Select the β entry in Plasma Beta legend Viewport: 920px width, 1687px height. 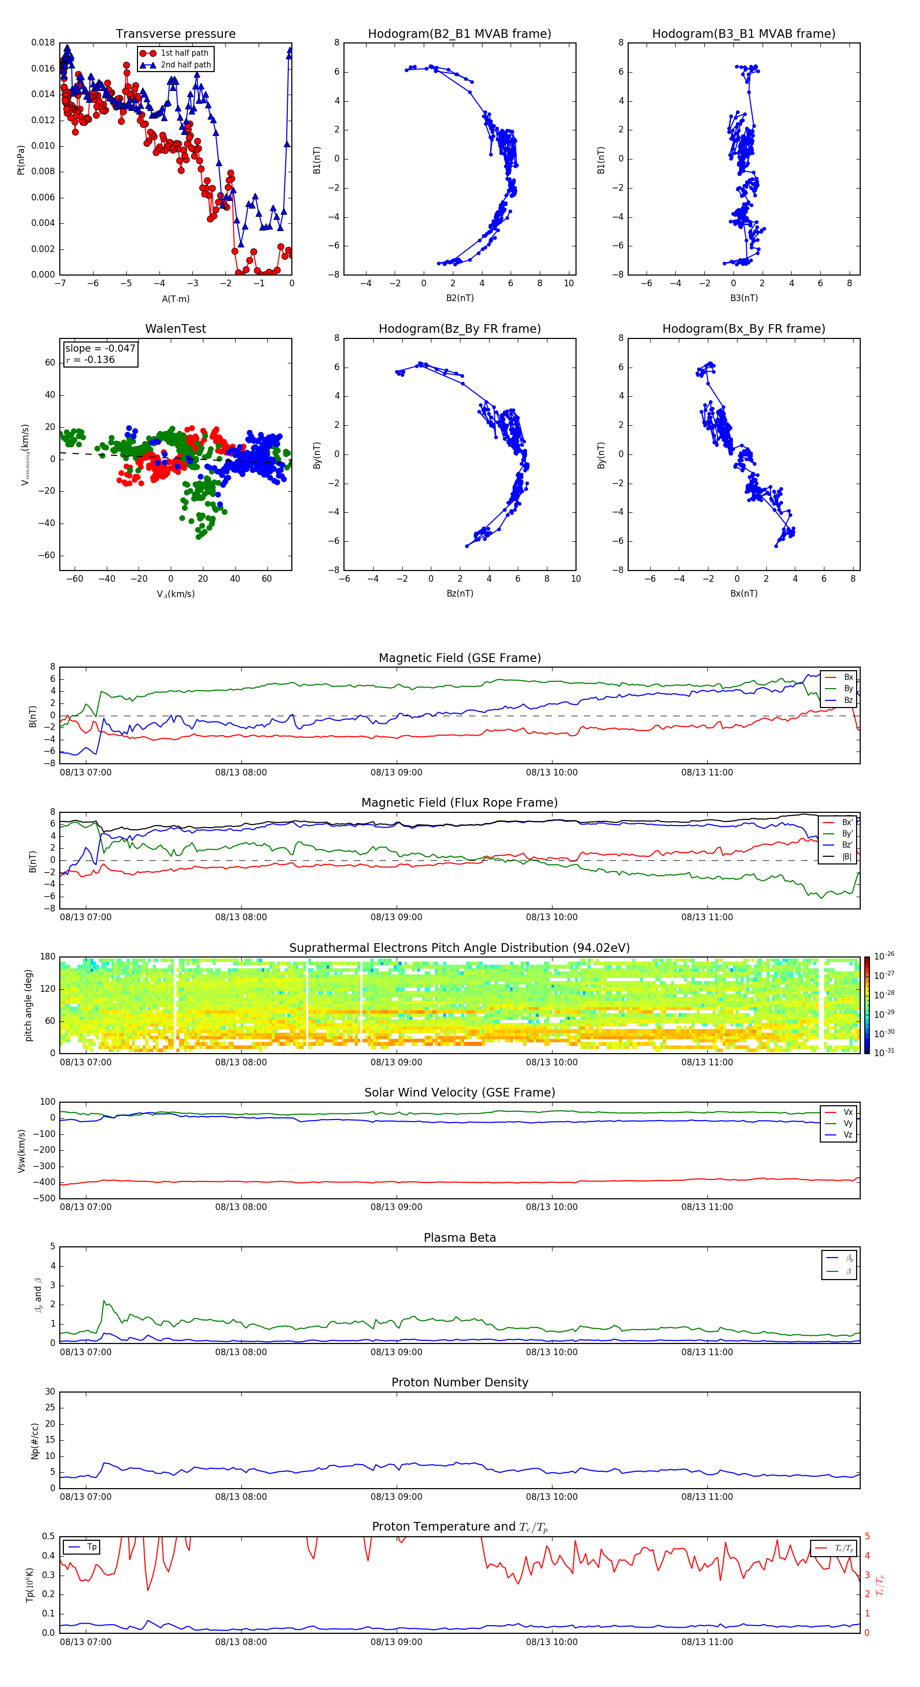tap(840, 1271)
